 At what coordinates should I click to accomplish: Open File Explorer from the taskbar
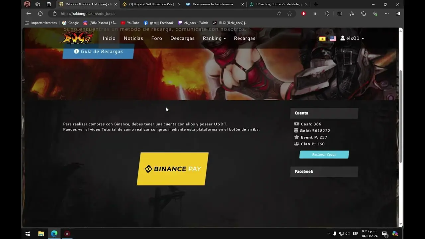coord(41,234)
